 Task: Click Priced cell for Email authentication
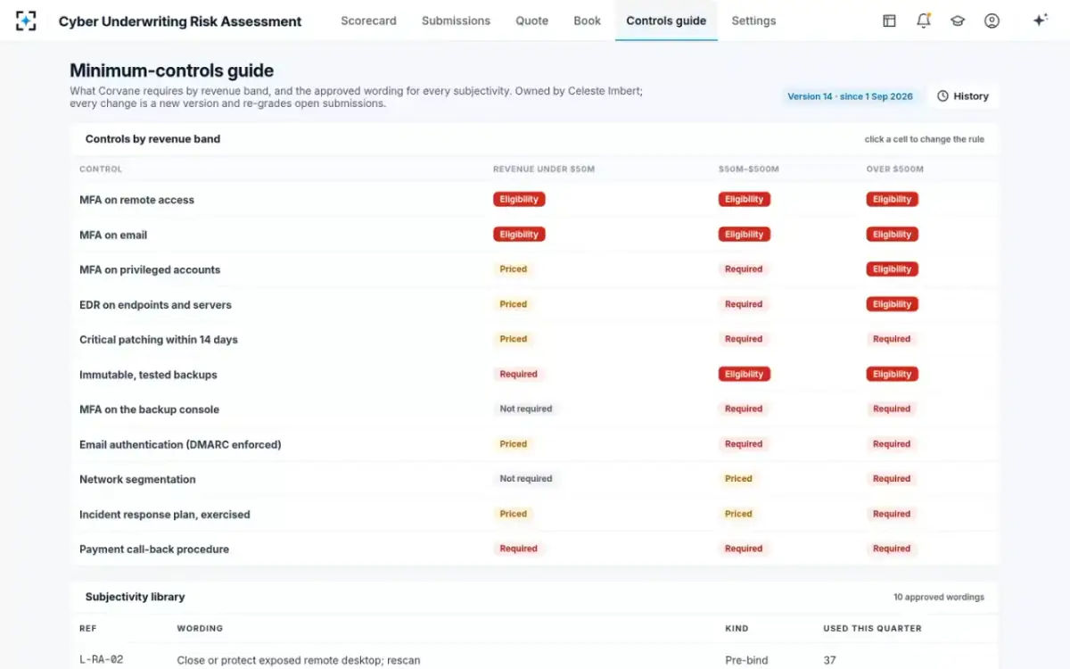514,444
